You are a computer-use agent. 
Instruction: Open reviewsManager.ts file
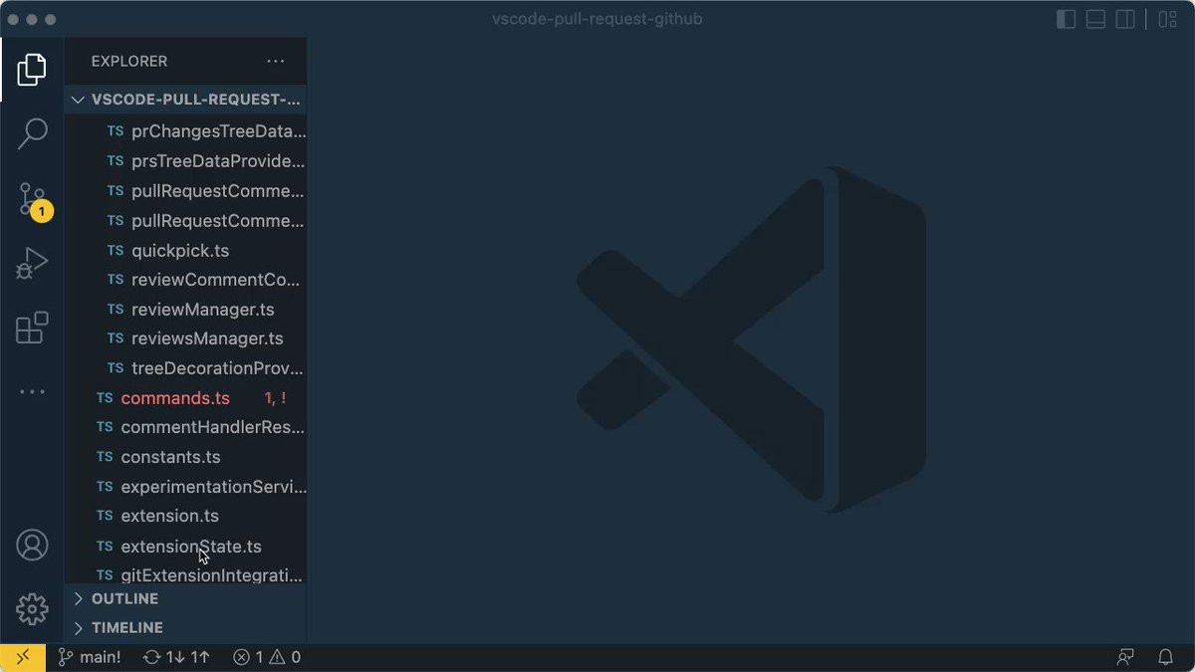186,338
